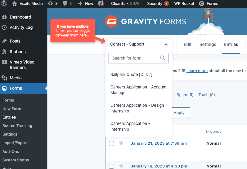Click the Search for form field
The image size is (247, 169).
pos(139,58)
